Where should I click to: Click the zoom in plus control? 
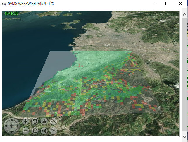pos(26,121)
